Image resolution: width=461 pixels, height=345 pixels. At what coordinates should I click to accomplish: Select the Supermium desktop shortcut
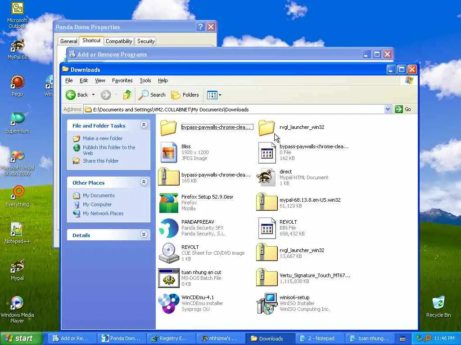point(17,123)
